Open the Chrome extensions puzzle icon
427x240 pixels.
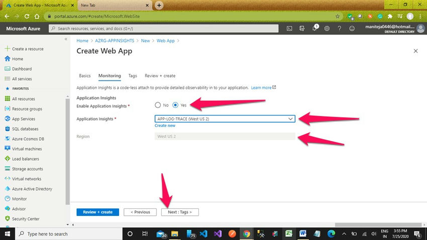(x=390, y=17)
